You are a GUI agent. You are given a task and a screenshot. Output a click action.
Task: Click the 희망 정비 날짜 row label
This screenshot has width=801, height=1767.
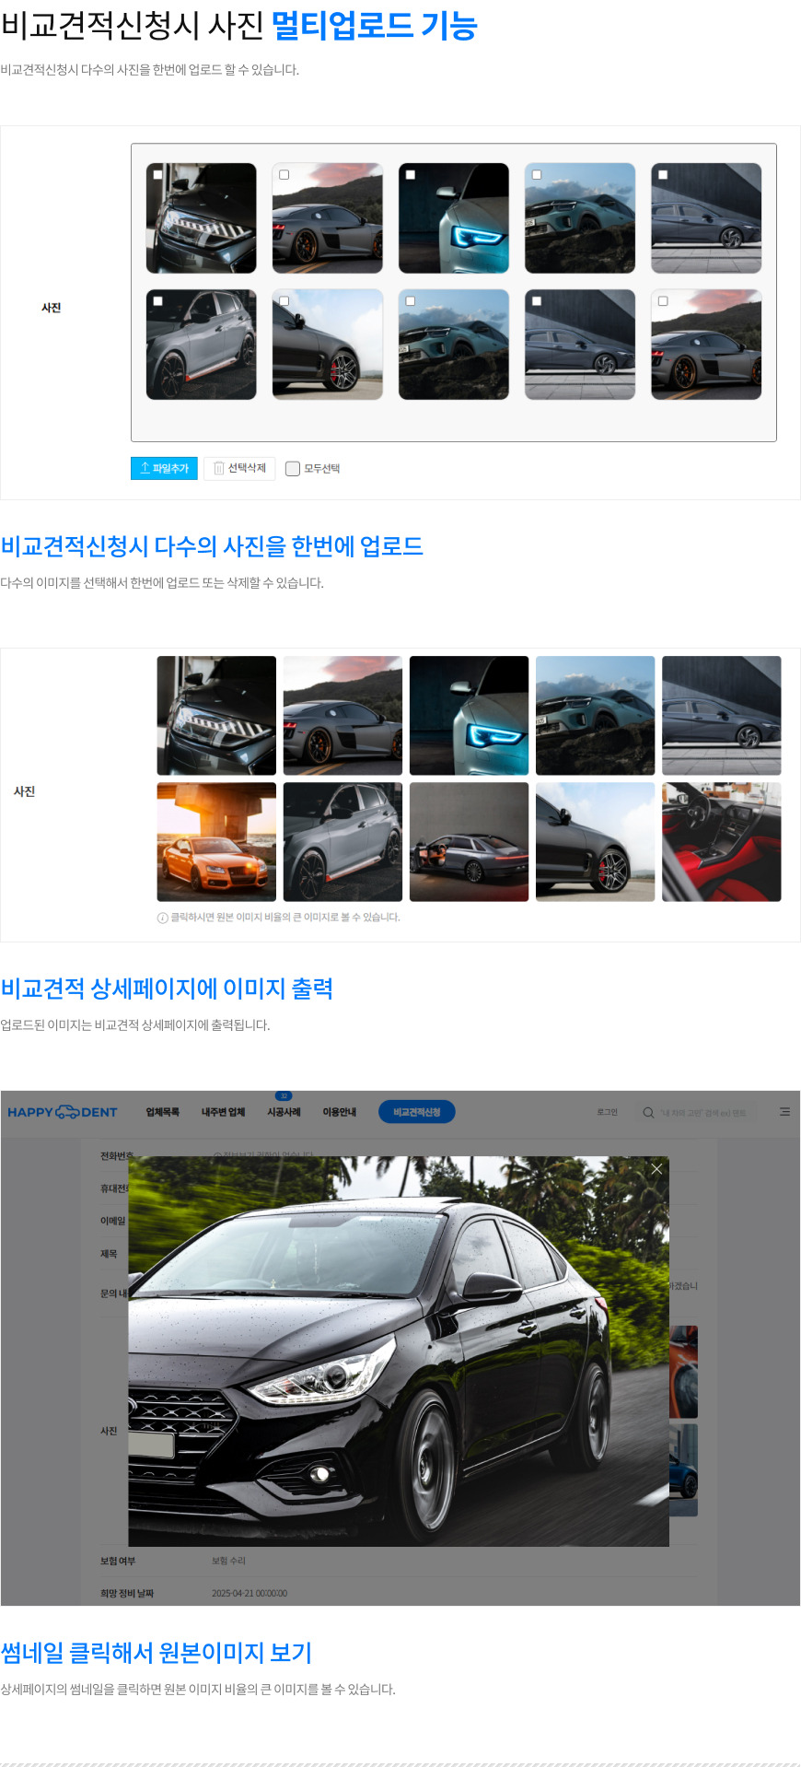tap(127, 1593)
